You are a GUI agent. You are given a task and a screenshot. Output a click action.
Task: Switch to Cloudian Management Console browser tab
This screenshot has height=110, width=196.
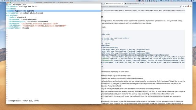[133, 4]
